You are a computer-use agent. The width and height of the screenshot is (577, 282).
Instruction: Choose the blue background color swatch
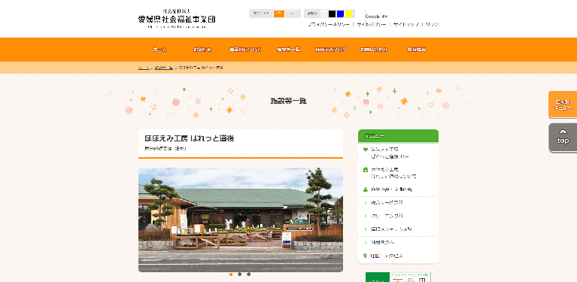point(340,14)
